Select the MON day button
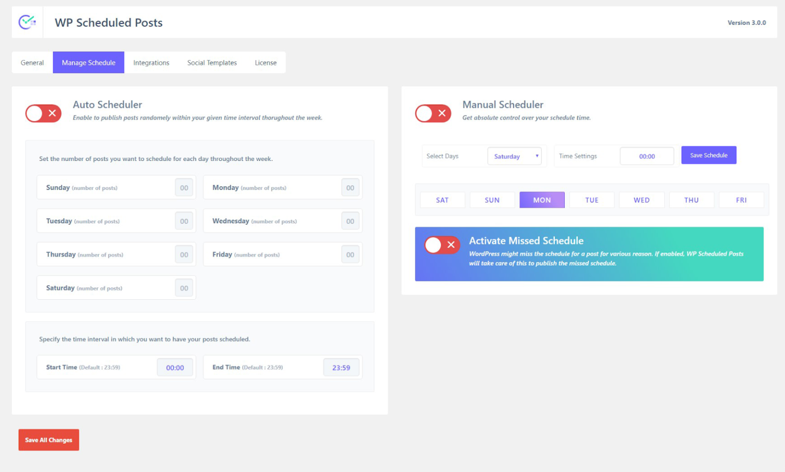Viewport: 785px width, 472px height. coord(541,200)
